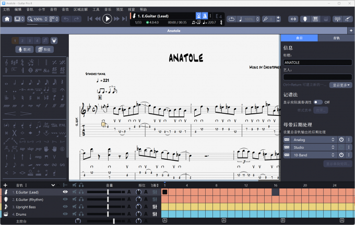Toggle the metronome icon in transport display

point(205,16)
